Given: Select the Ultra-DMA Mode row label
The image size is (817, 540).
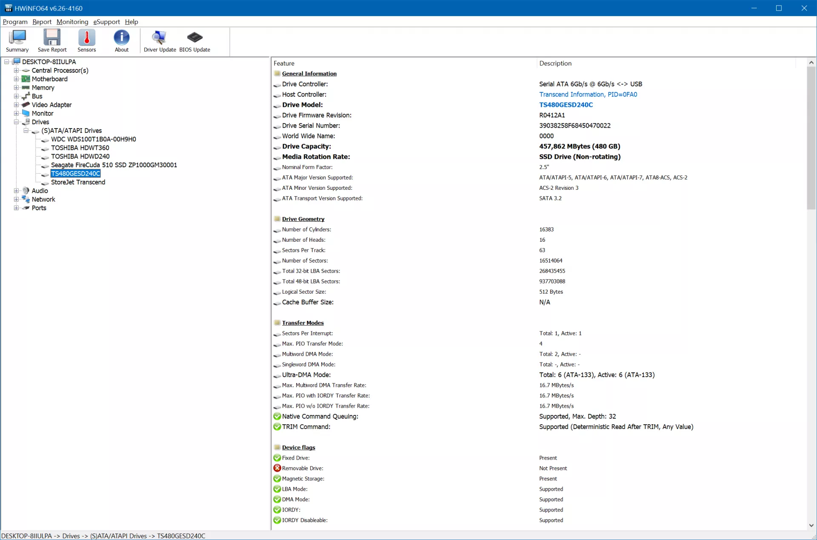Looking at the screenshot, I should coord(306,375).
